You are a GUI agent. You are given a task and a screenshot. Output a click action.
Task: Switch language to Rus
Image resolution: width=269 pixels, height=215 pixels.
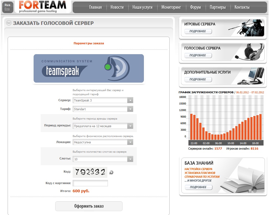click(x=7, y=5)
